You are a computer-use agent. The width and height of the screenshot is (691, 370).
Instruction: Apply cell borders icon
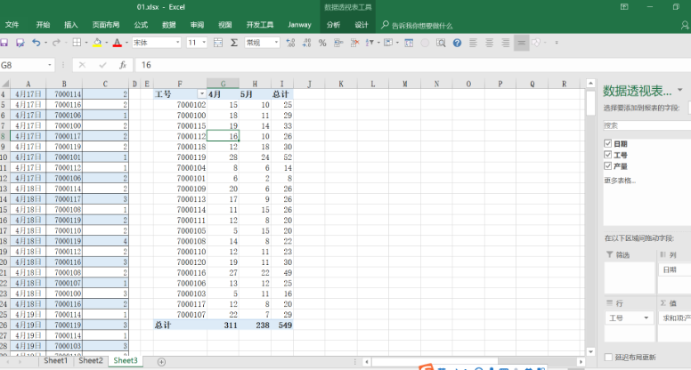click(77, 43)
